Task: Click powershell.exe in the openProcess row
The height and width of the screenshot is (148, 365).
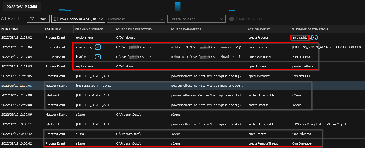Action: click(x=303, y=66)
